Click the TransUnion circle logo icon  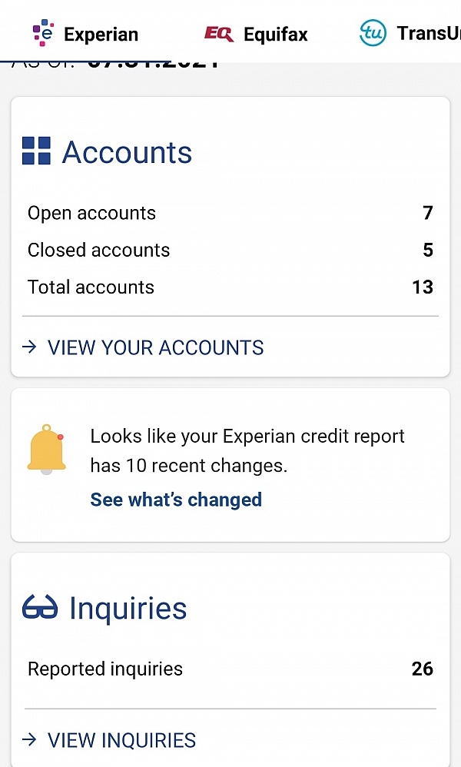click(x=373, y=33)
